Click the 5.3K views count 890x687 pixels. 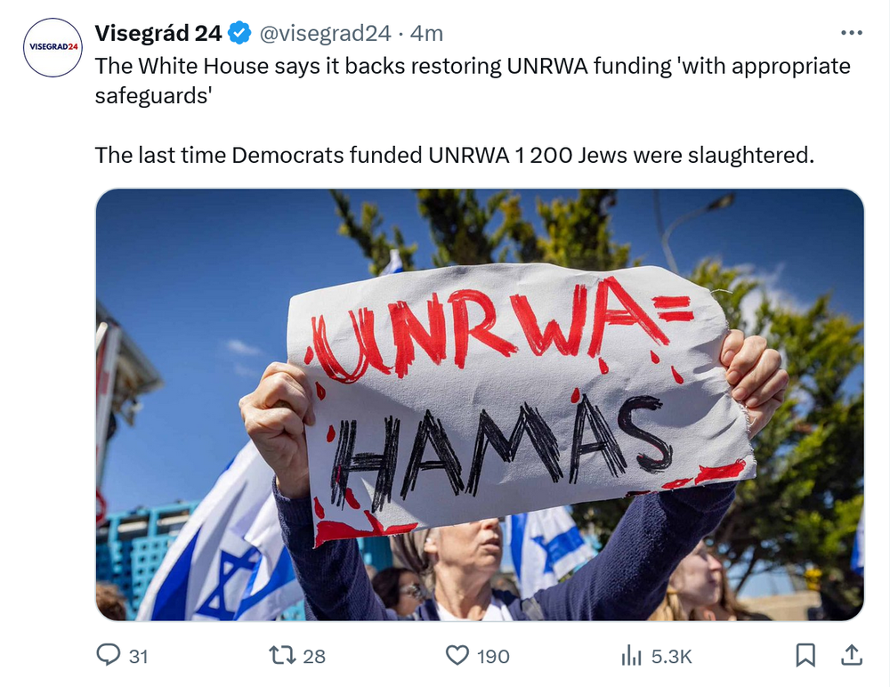(x=671, y=657)
